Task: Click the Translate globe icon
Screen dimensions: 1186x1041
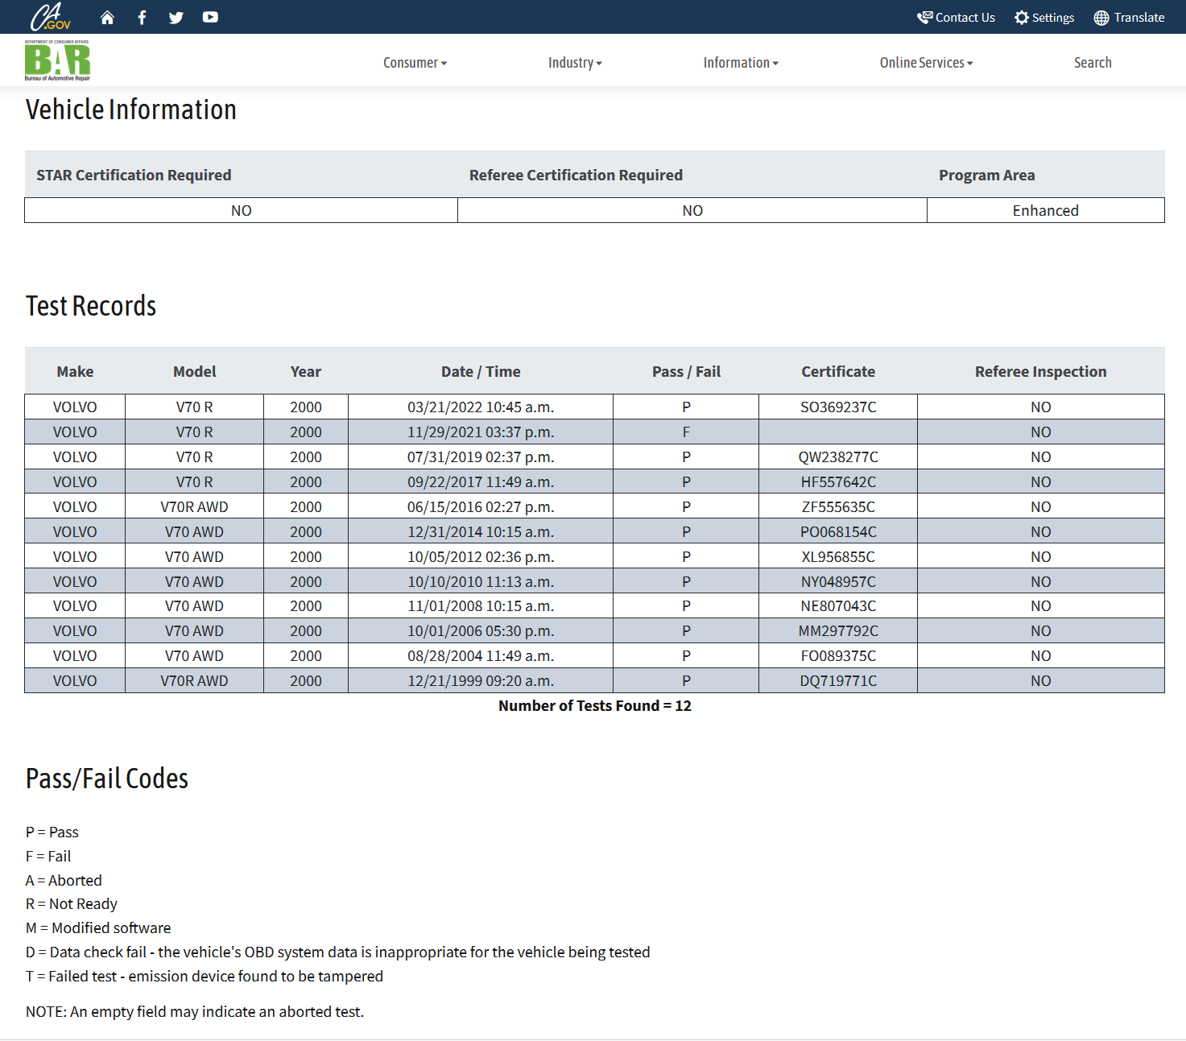Action: point(1101,18)
